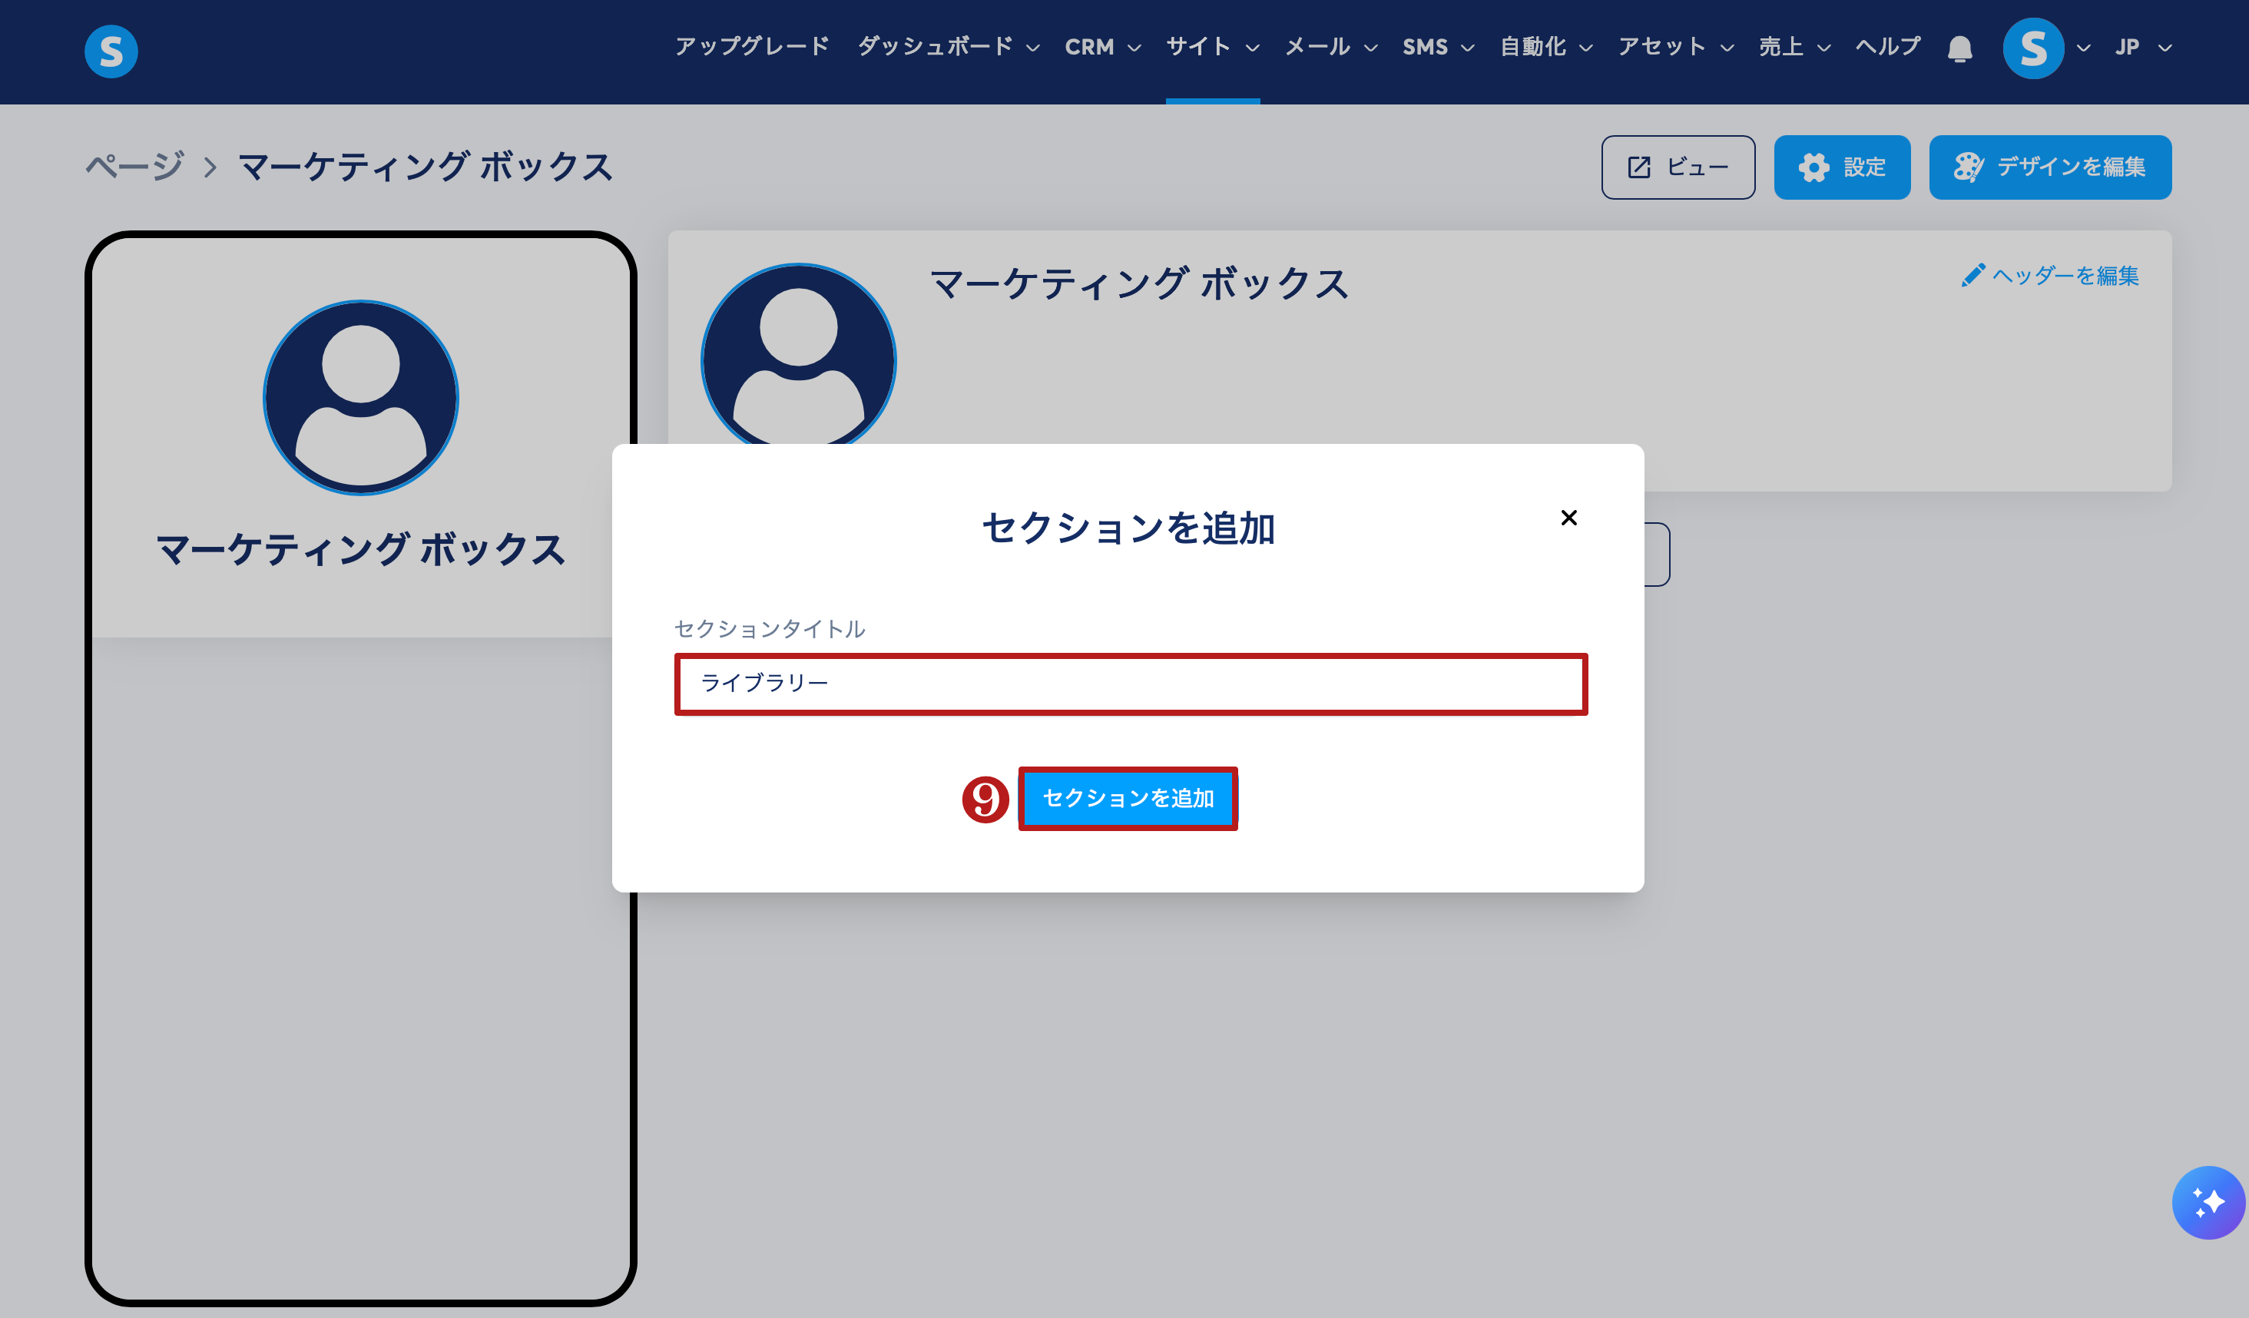2249x1318 pixels.
Task: Click the blue セクションを追加 button
Action: pyautogui.click(x=1127, y=798)
